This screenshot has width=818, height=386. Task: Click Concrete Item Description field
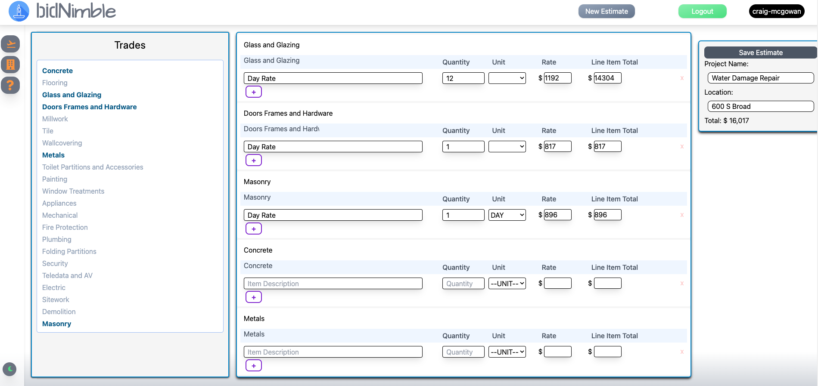coord(333,284)
